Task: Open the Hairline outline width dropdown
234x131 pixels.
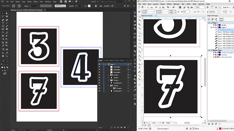Action: coord(217,12)
